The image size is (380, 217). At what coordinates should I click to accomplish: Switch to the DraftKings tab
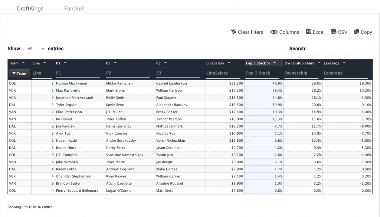point(30,9)
